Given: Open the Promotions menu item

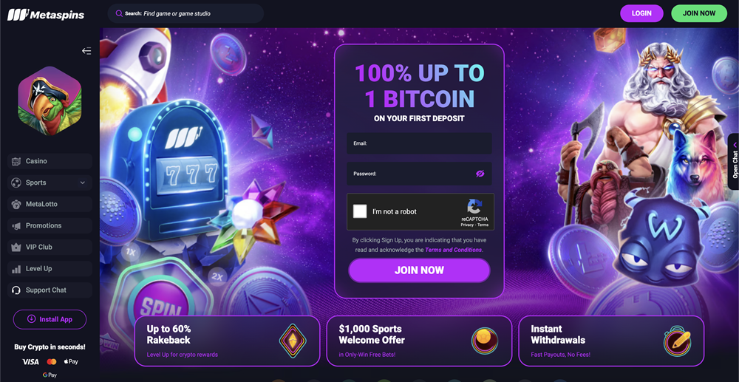Looking at the screenshot, I should 50,225.
